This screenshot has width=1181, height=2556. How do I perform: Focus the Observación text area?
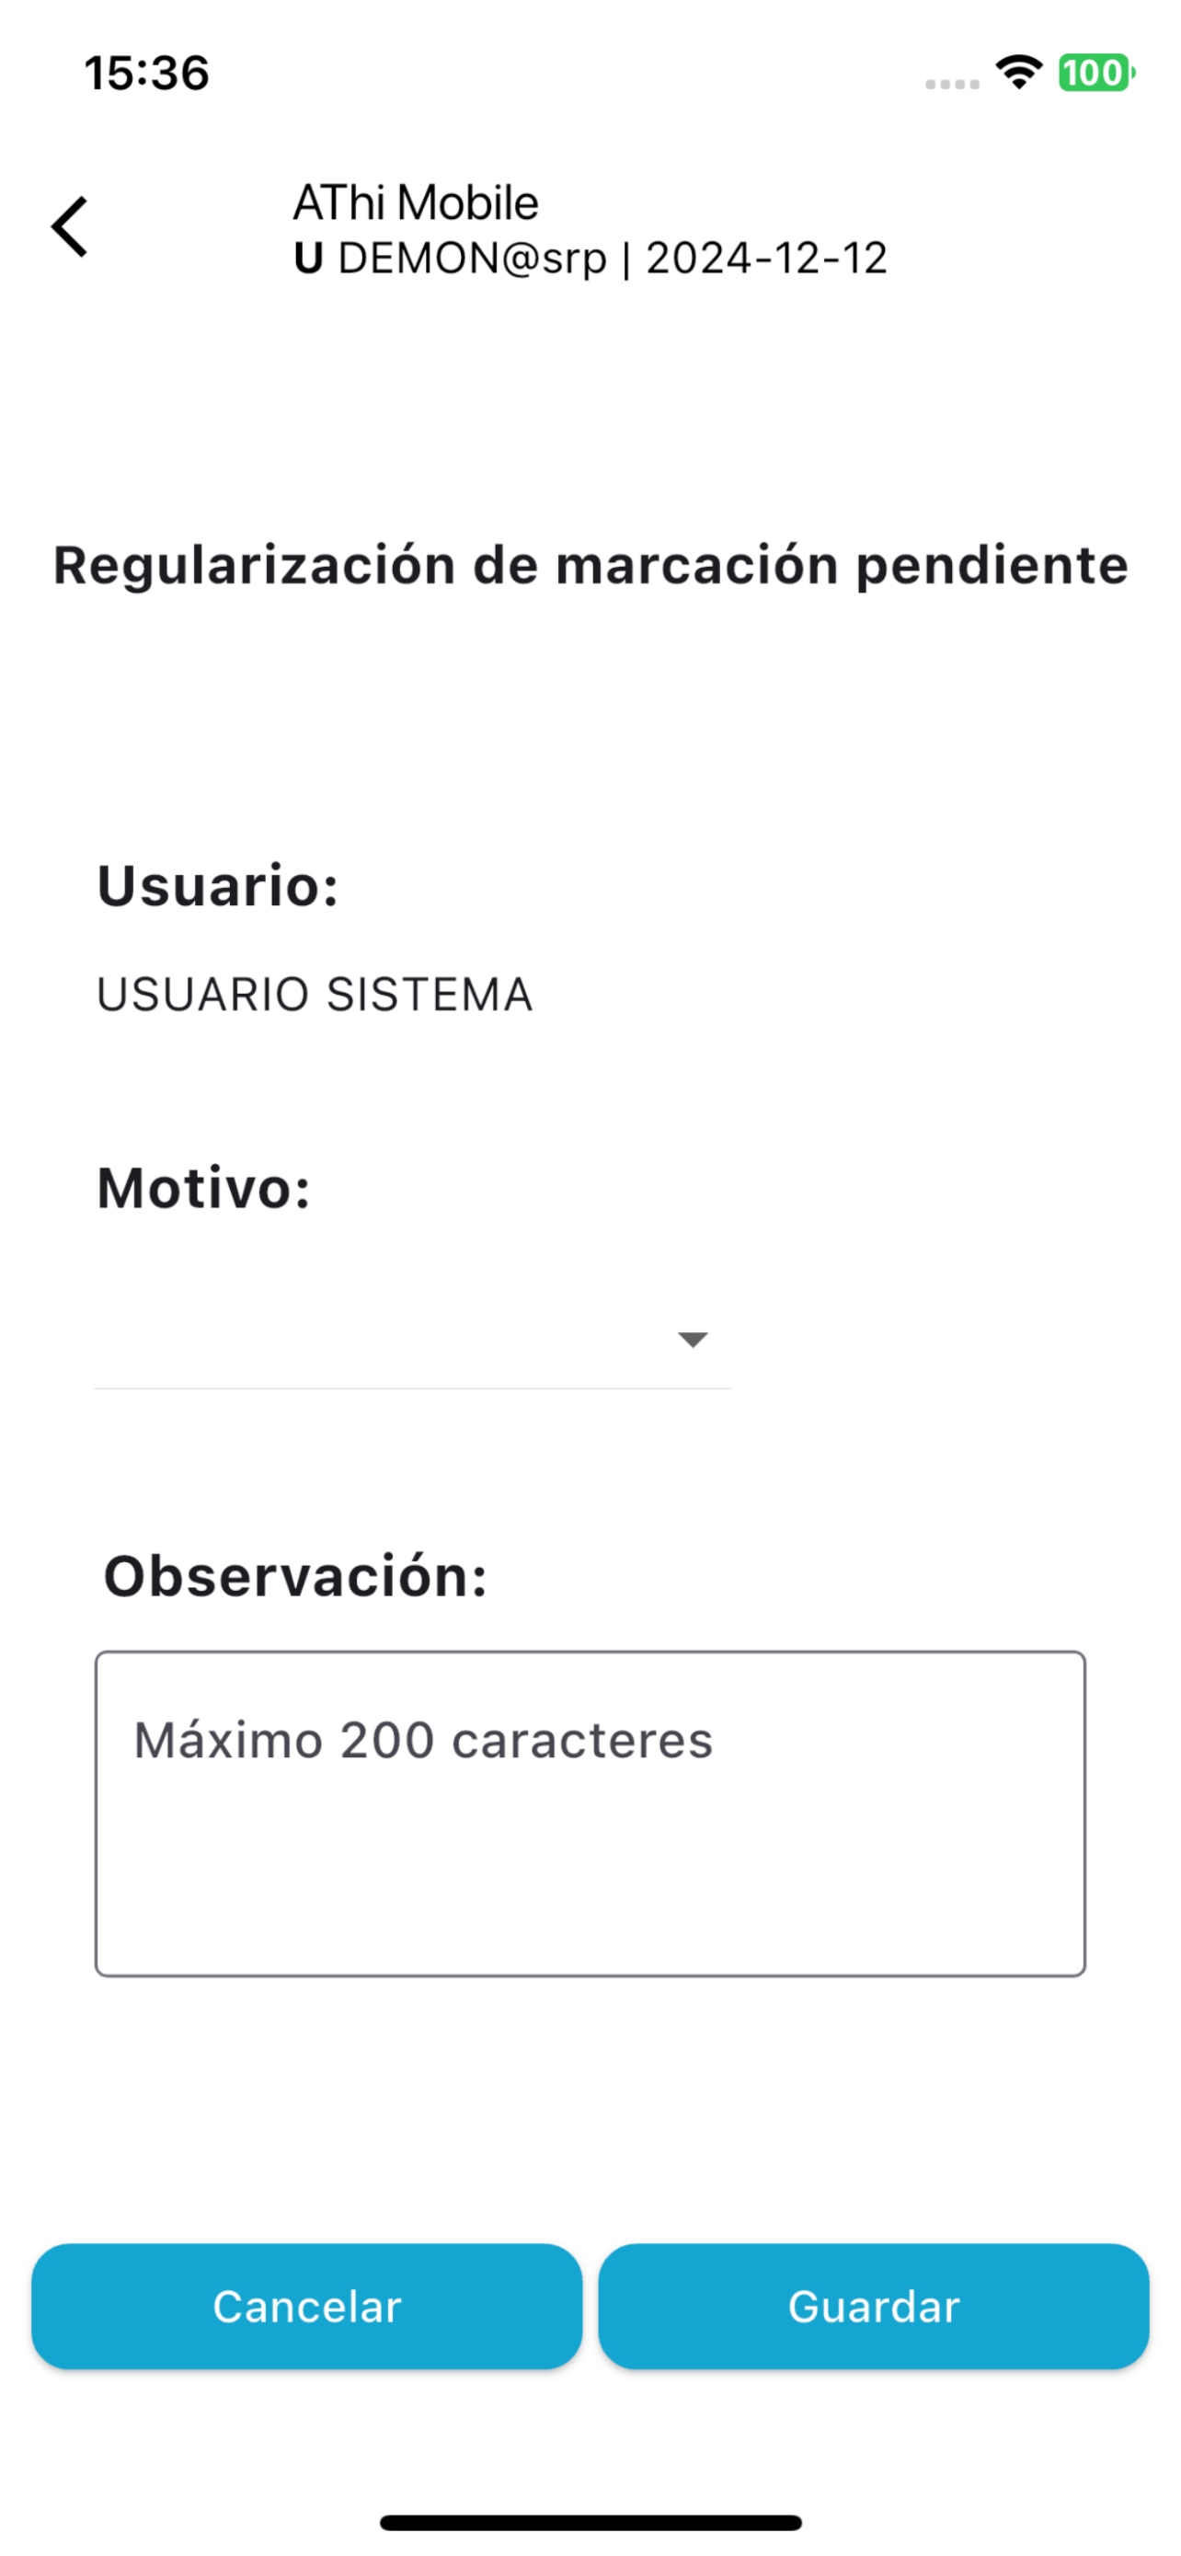point(590,1813)
